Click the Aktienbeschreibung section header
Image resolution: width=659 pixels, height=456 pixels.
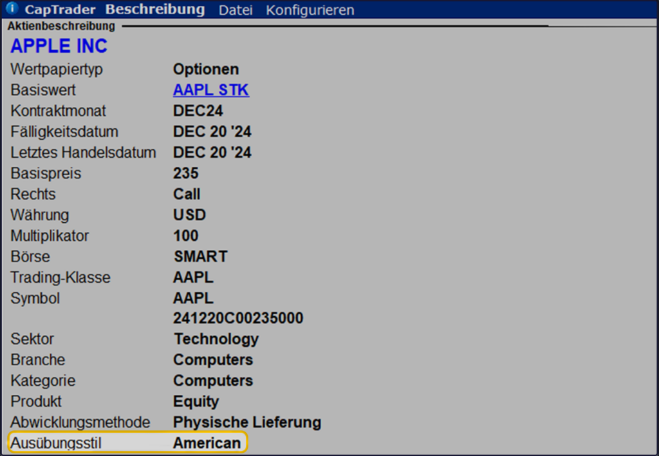(x=61, y=26)
